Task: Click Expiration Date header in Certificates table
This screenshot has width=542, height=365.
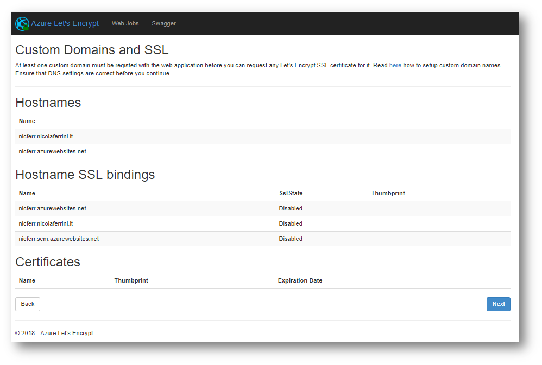Action: (x=300, y=281)
